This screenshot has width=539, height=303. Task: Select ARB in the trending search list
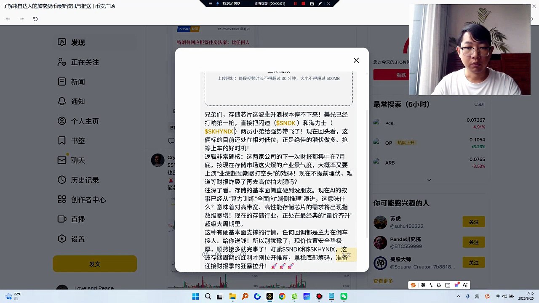pyautogui.click(x=429, y=162)
